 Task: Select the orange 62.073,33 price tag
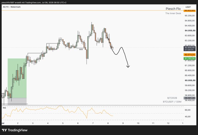click(x=190, y=55)
